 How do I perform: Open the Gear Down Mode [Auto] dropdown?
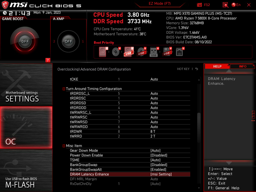(155, 150)
